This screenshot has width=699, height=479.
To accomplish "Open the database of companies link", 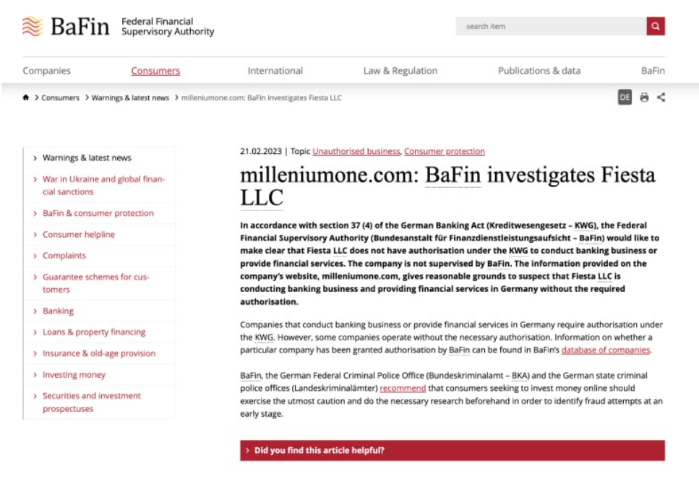I will click(605, 350).
